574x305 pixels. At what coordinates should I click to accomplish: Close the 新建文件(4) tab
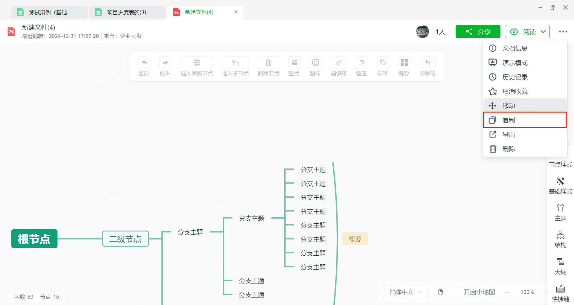236,12
